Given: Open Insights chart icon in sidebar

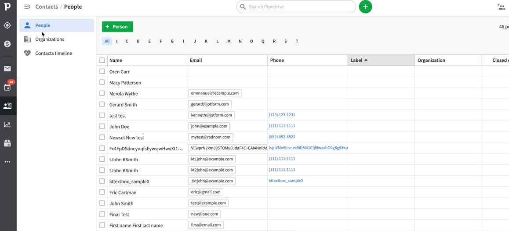Looking at the screenshot, I should point(7,124).
